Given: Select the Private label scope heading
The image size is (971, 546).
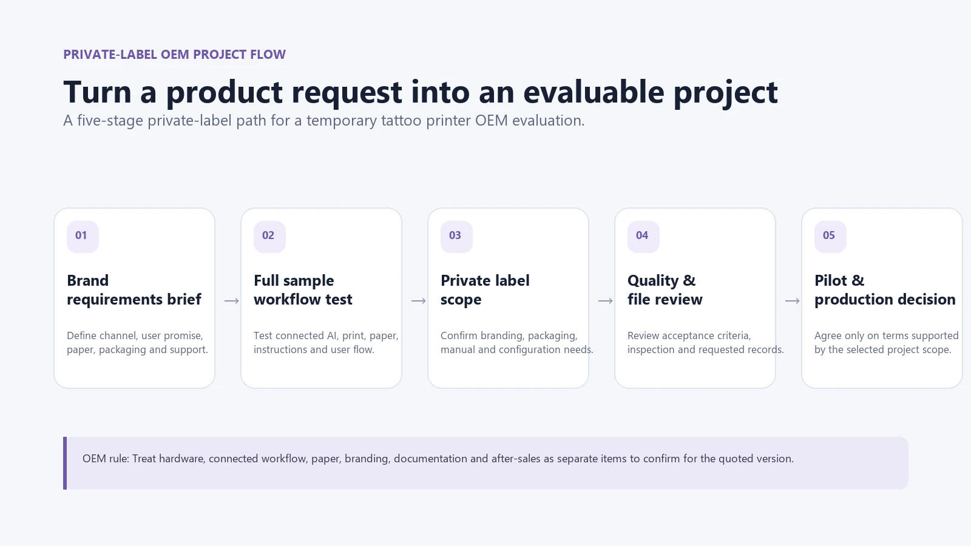Looking at the screenshot, I should [x=485, y=290].
